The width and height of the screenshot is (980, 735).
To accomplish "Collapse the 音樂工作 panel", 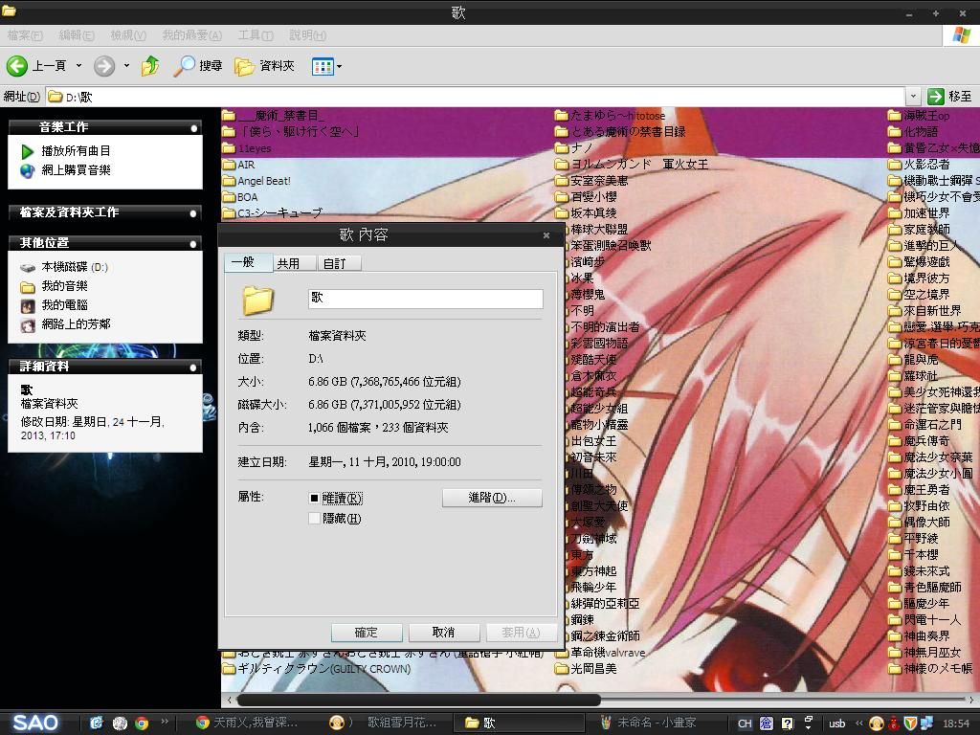I will 193,127.
